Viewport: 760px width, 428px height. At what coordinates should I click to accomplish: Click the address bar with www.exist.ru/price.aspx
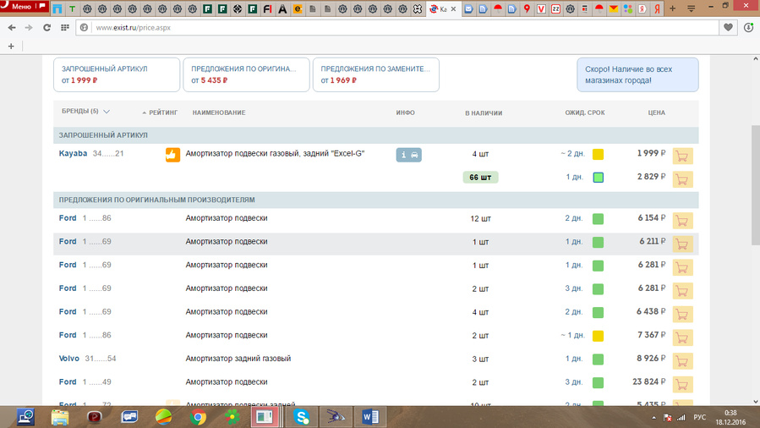tap(397, 28)
